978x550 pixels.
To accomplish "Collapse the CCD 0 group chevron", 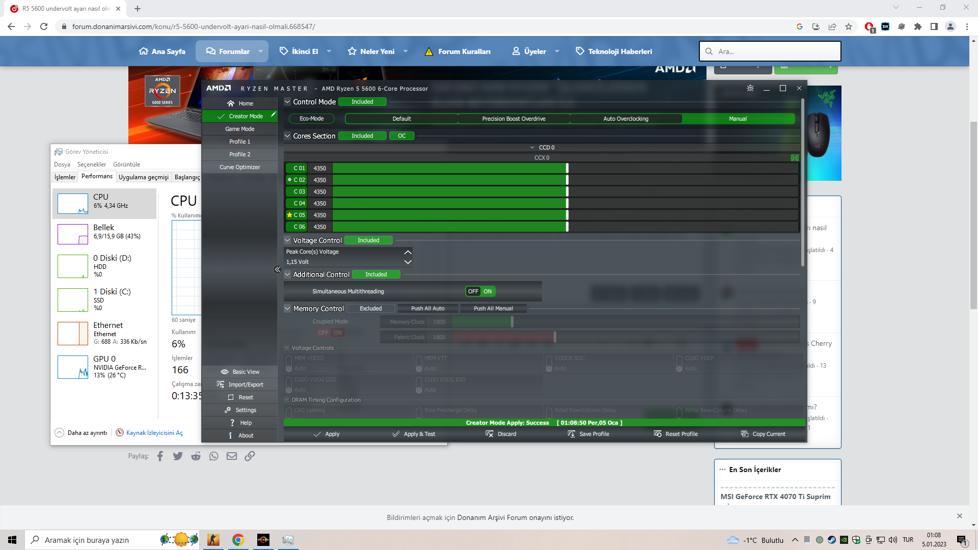I will point(532,148).
